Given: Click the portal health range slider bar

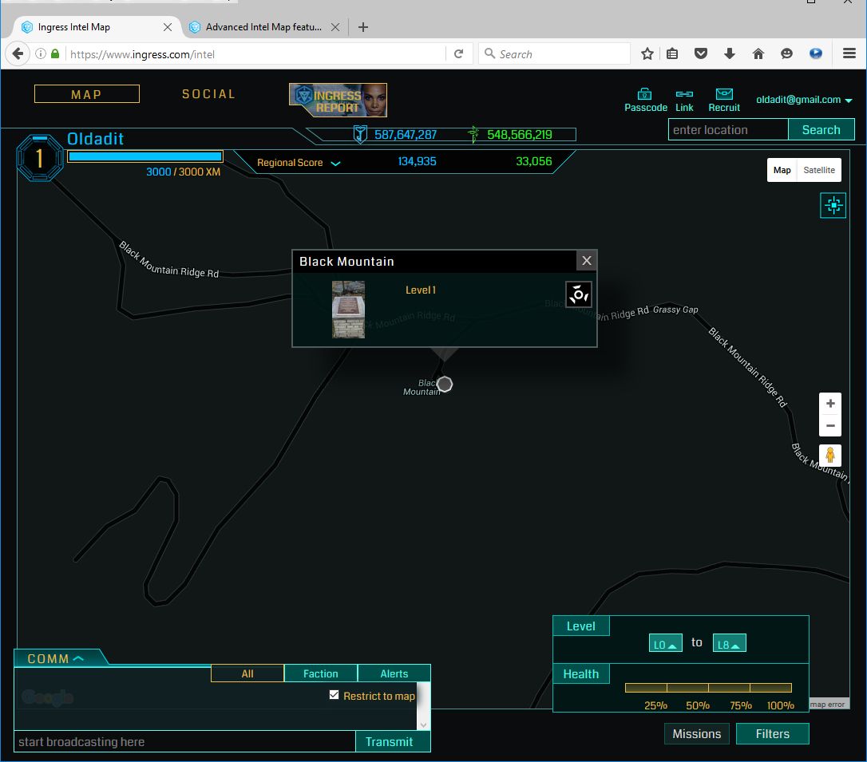Looking at the screenshot, I should 708,688.
